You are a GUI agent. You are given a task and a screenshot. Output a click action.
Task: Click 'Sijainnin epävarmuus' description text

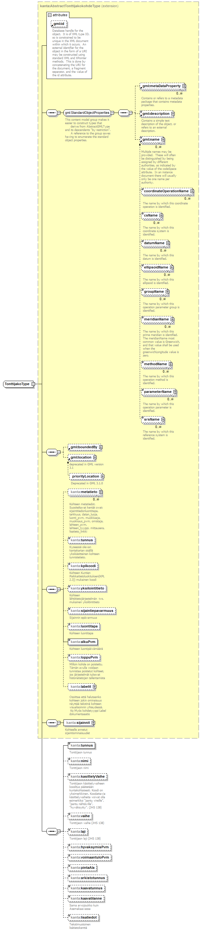[83, 618]
